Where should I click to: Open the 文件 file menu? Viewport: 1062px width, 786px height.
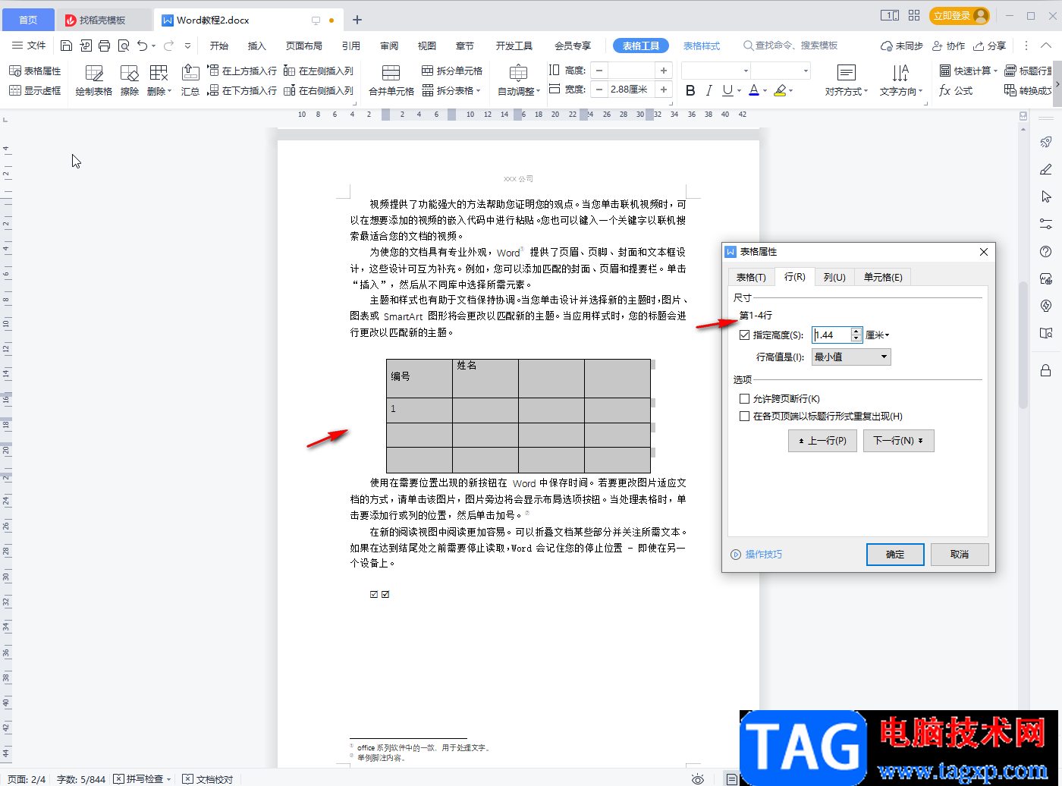(x=30, y=46)
